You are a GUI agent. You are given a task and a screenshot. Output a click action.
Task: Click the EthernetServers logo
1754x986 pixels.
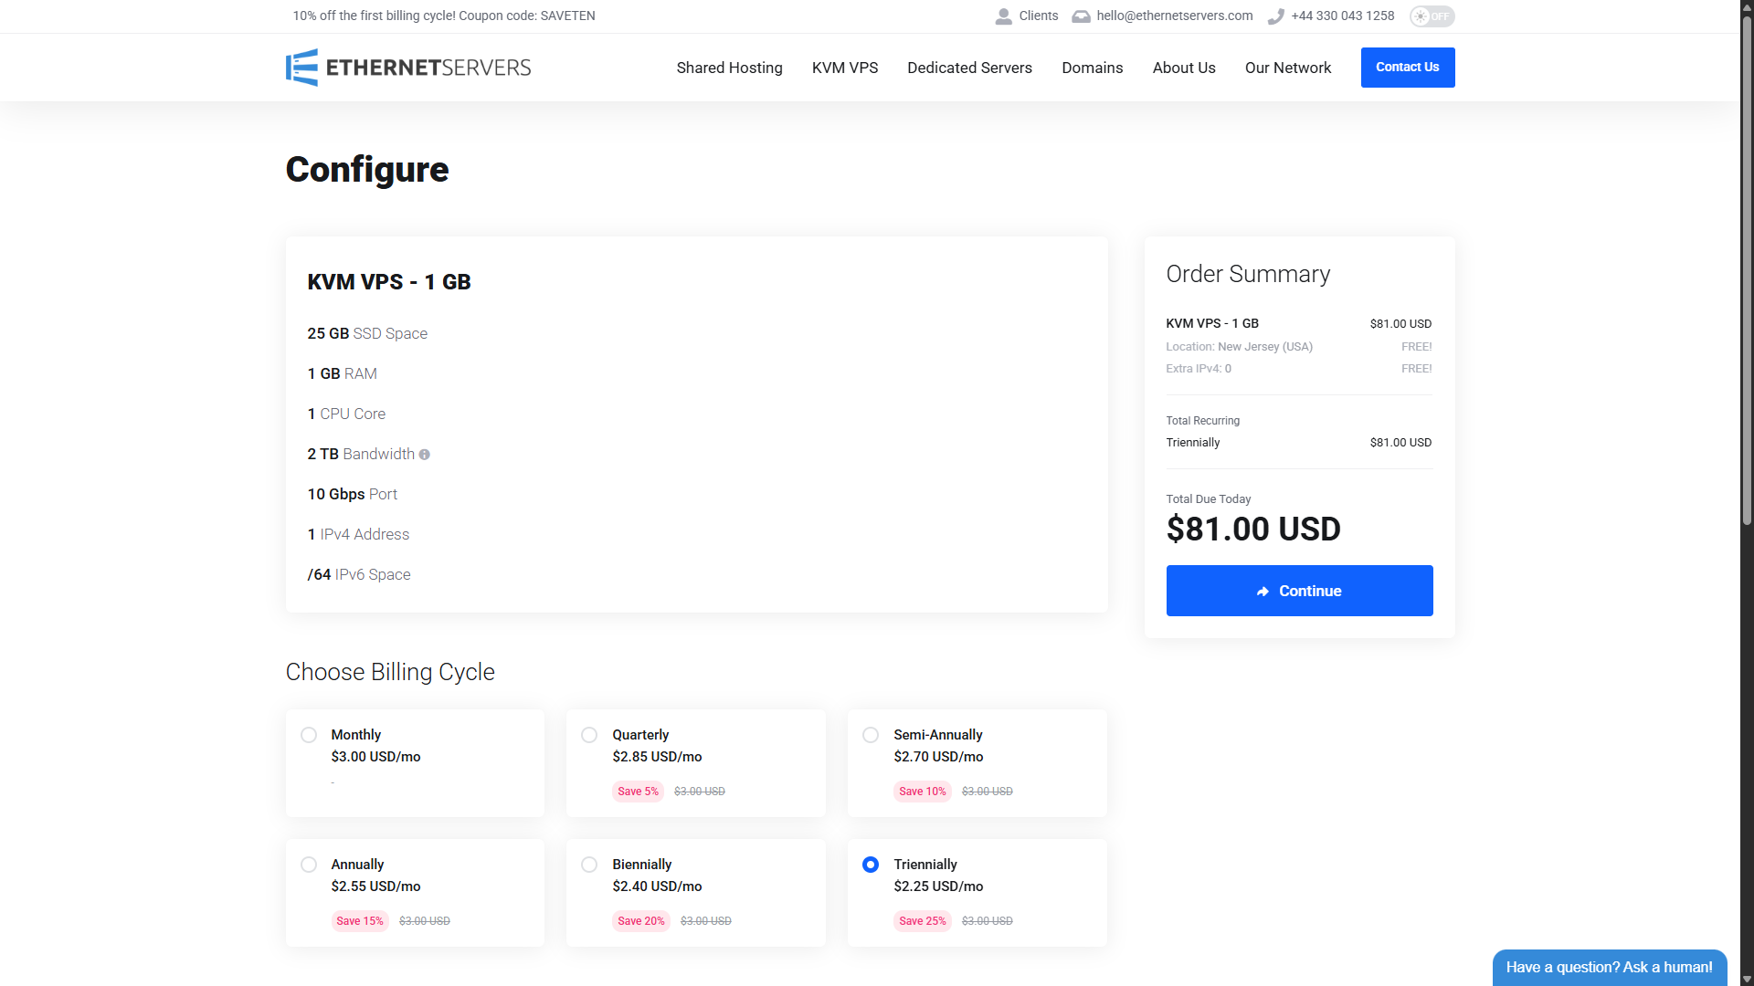(408, 68)
